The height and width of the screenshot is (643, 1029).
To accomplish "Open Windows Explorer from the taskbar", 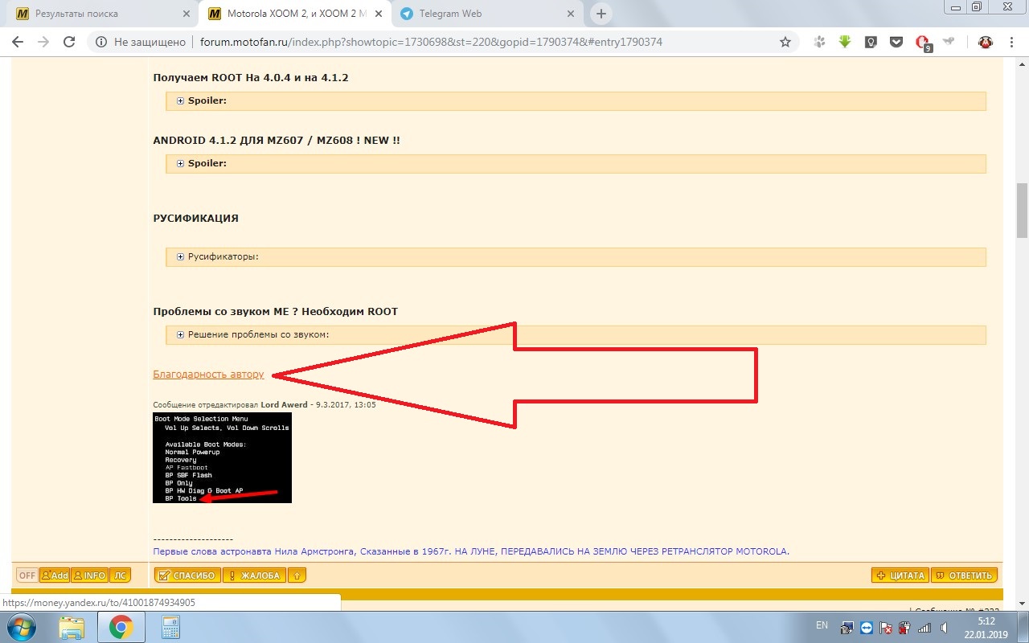I will 72,627.
